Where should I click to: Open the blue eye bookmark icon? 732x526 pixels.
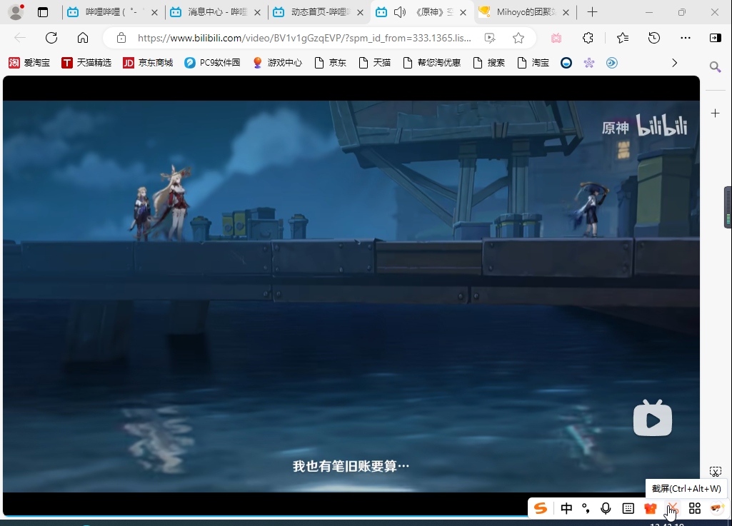[611, 63]
